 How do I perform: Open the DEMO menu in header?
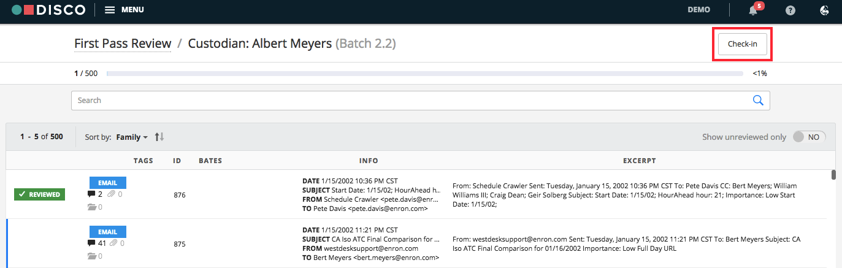698,10
